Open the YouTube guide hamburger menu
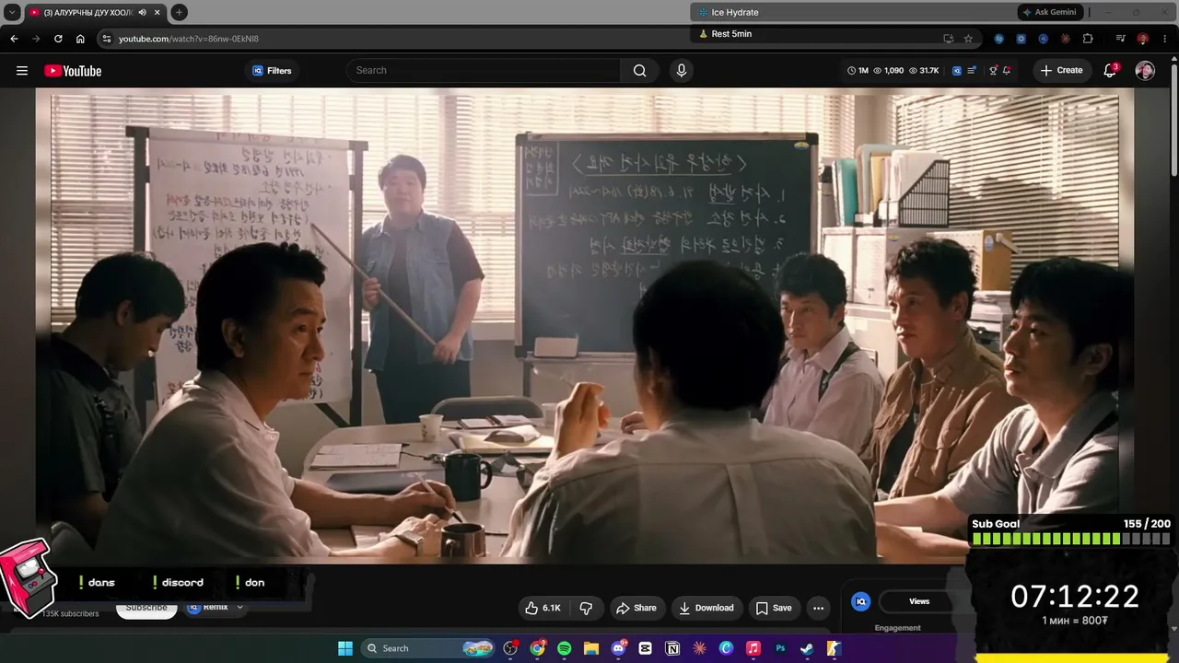 click(x=22, y=71)
